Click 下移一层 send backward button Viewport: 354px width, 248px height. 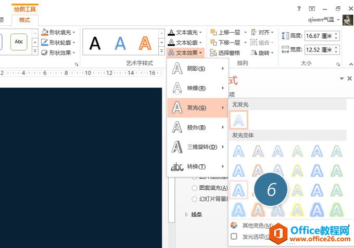225,42
